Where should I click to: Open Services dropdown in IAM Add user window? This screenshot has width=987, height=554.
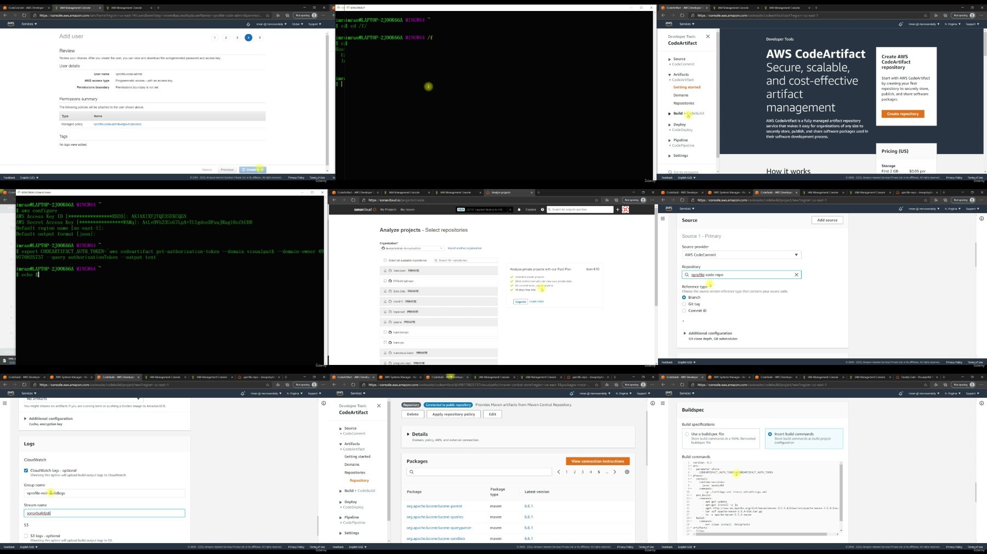click(x=29, y=24)
